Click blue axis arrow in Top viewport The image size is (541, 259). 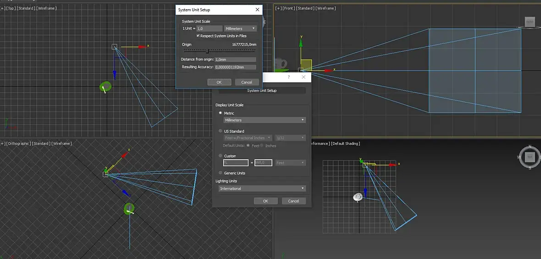pyautogui.click(x=115, y=75)
